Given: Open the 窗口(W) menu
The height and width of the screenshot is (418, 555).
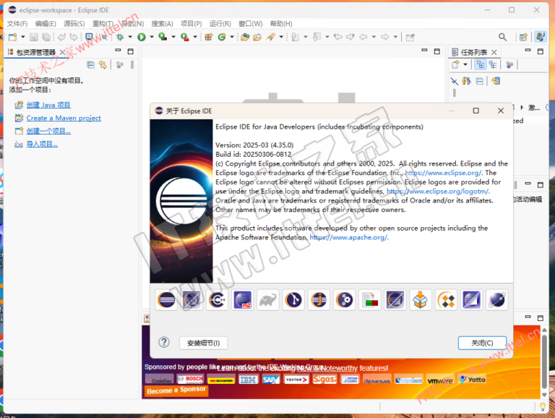Looking at the screenshot, I should [x=250, y=24].
